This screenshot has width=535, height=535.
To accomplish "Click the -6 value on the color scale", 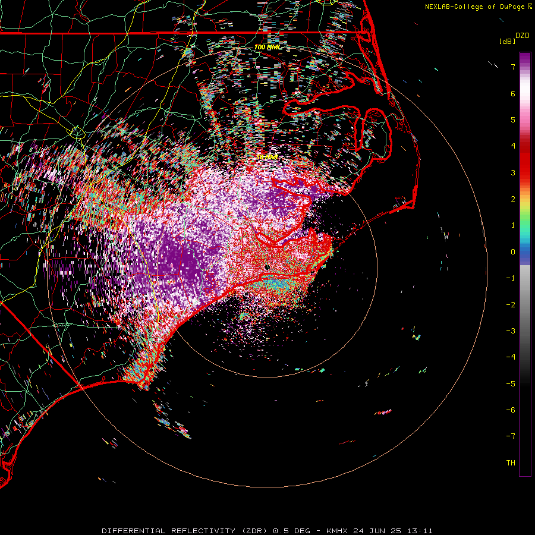I will point(511,410).
